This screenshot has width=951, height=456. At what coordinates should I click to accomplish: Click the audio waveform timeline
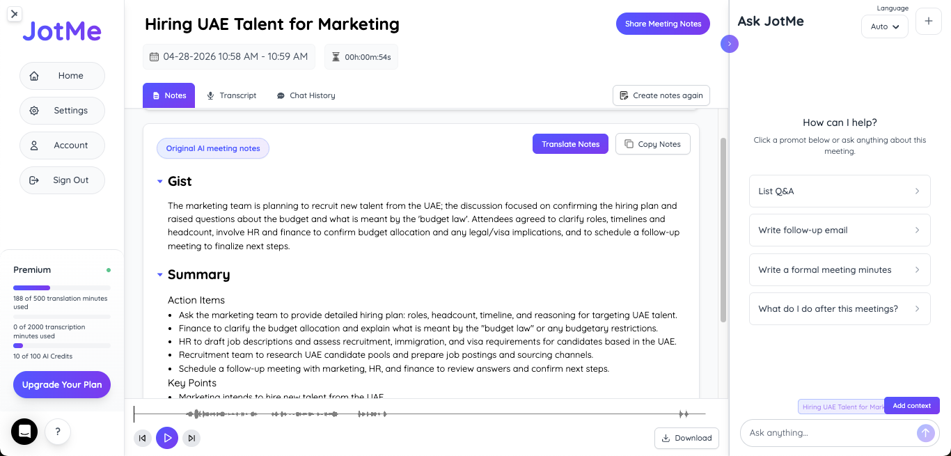pyautogui.click(x=419, y=414)
